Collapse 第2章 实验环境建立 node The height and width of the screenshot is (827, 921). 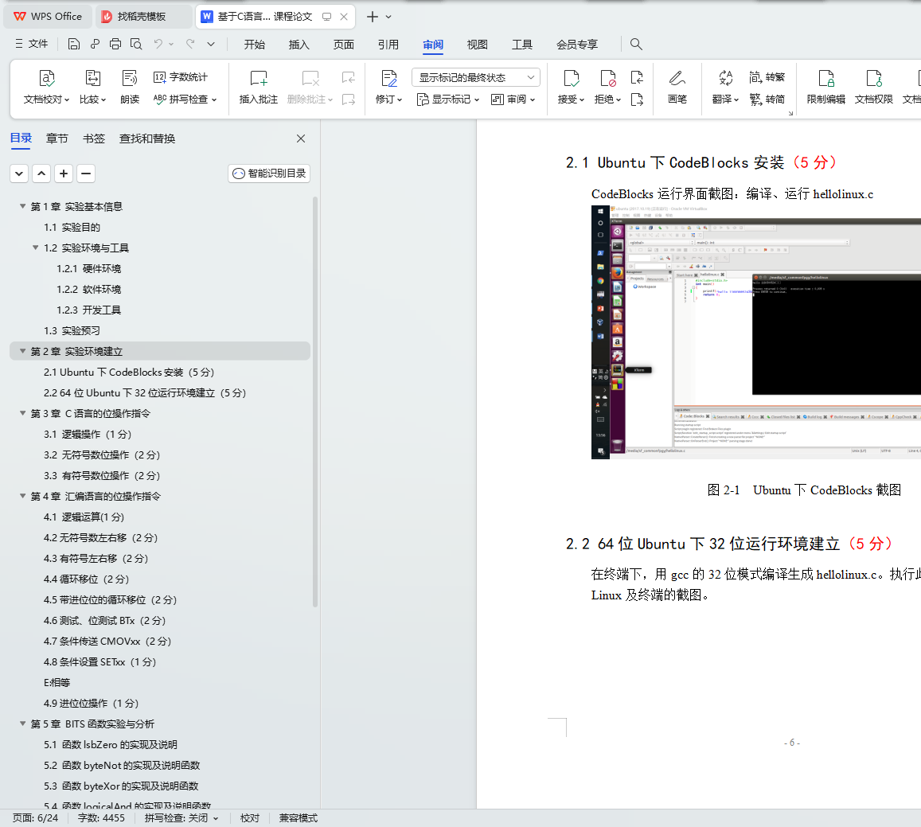pos(22,351)
